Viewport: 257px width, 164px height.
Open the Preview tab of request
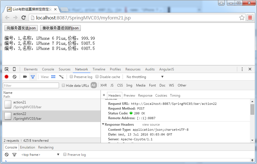click(129, 95)
